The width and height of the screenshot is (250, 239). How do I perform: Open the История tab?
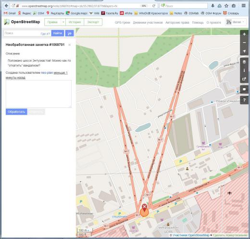coord(75,22)
